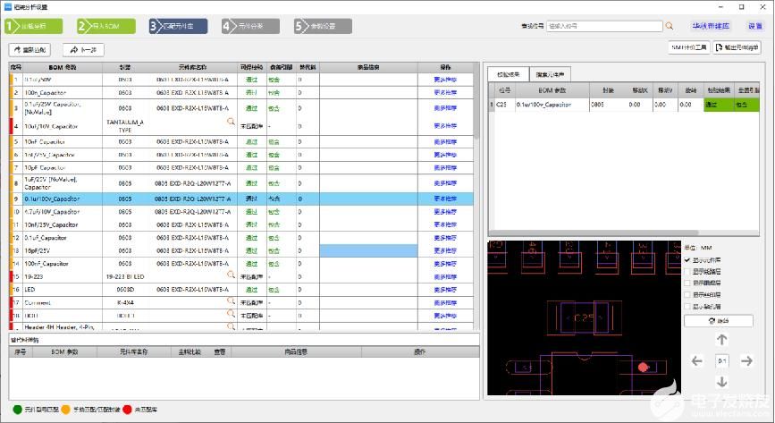Click magnifier icon in the K-4X4 row
This screenshot has width=775, height=423.
231,300
